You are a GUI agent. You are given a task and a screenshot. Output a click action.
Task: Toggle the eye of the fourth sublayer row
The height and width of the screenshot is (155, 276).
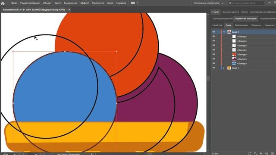pyautogui.click(x=214, y=50)
